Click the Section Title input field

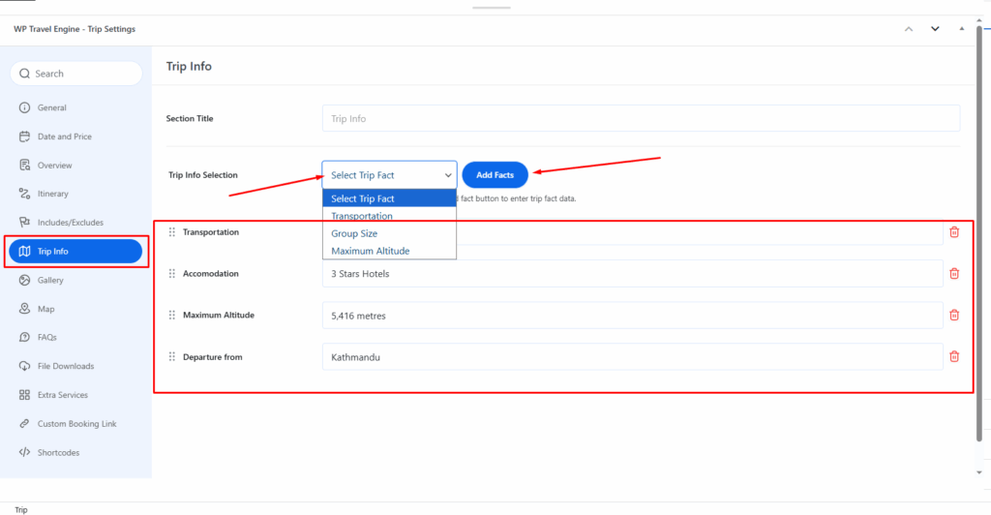pos(641,119)
